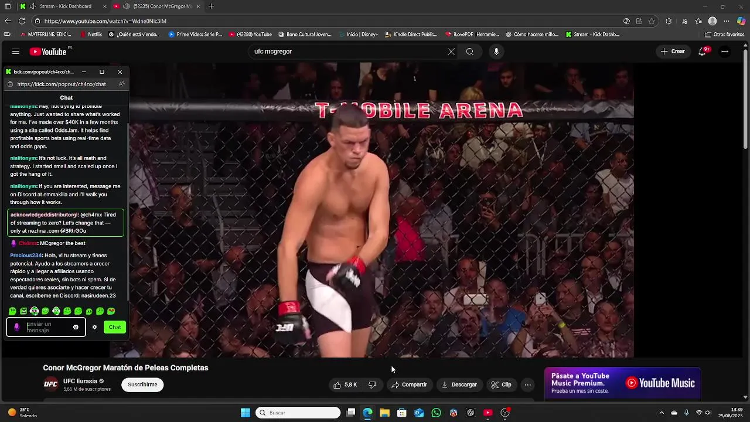The height and width of the screenshot is (422, 750).
Task: Open Windows Start menu
Action: click(x=246, y=413)
